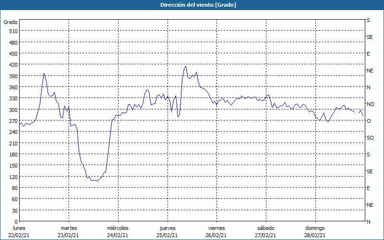Click the 'E' compass label level with 450
Viewport: 384px width, 240px height.
click(368, 54)
